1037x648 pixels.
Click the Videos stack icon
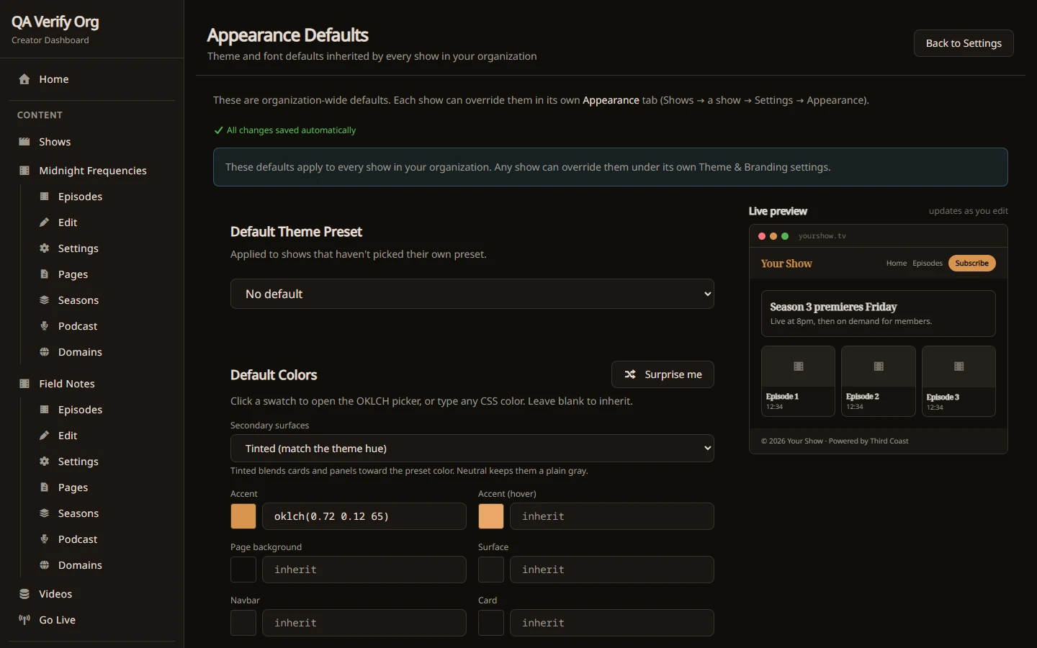(24, 594)
